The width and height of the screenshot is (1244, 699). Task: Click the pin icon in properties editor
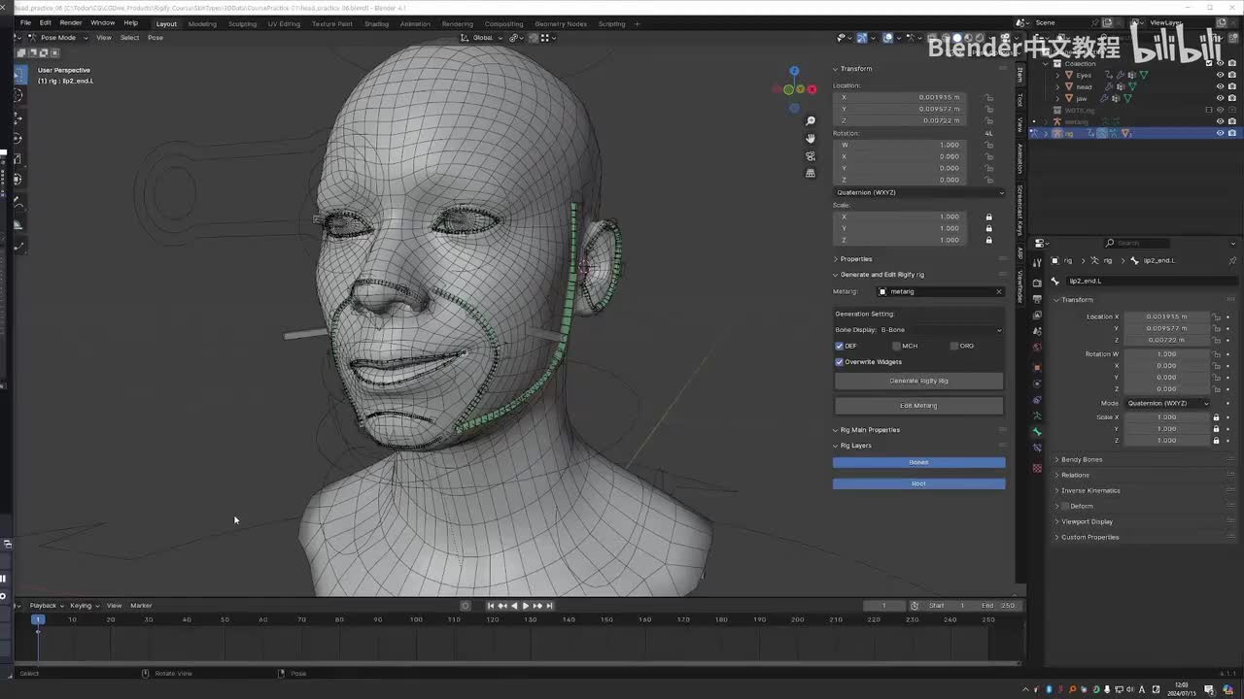click(x=1233, y=260)
